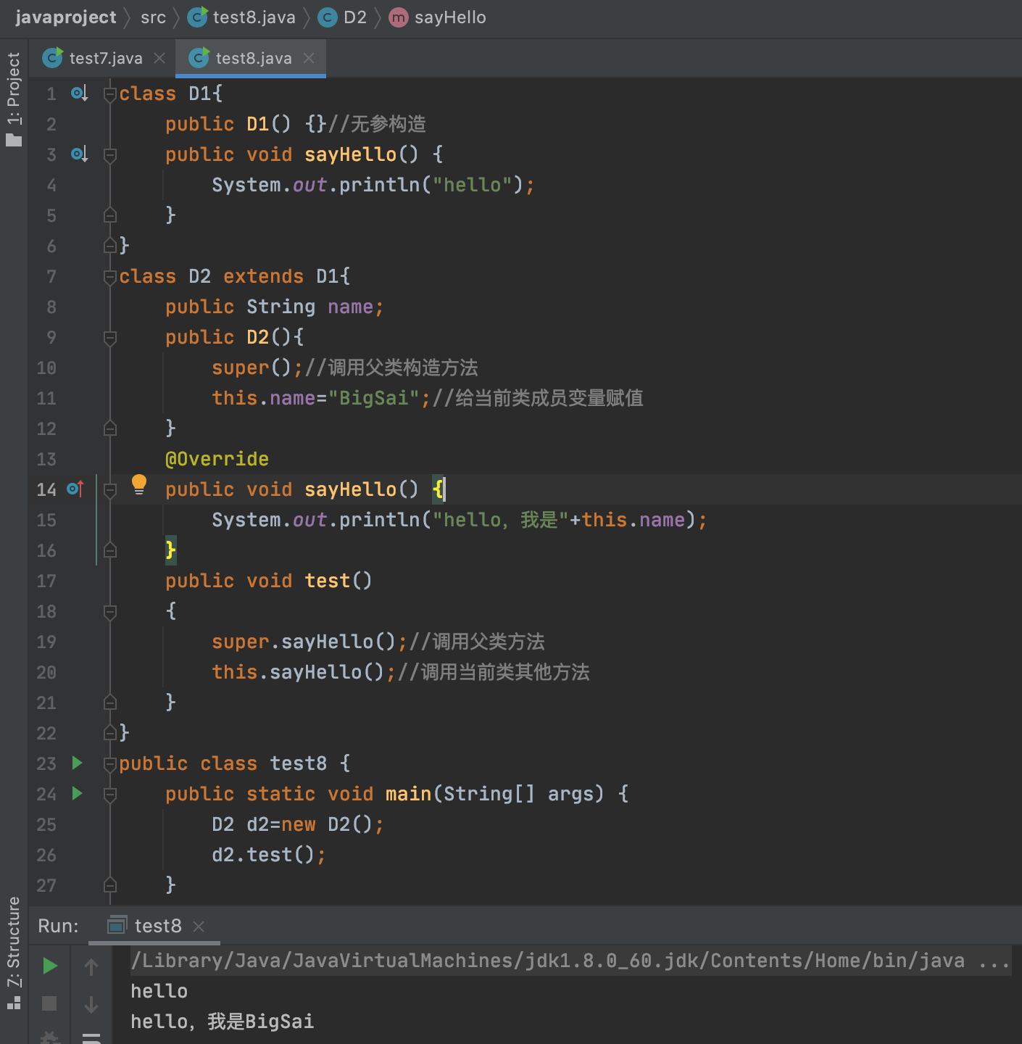
Task: Click the subclassed marker icon on line 1
Action: point(79,93)
